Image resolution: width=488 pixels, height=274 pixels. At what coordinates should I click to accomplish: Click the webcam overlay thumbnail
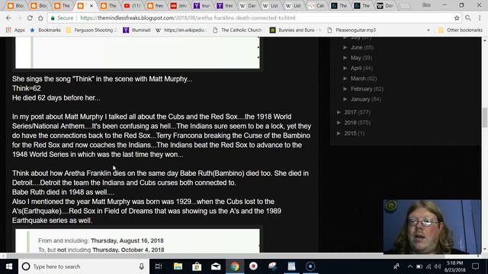pyautogui.click(x=432, y=227)
